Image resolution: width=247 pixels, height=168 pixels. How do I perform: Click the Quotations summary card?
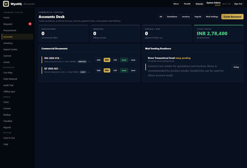pos(63,33)
